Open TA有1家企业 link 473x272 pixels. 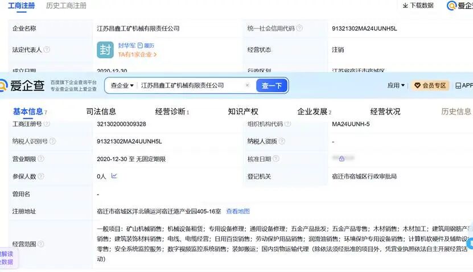[x=137, y=55]
